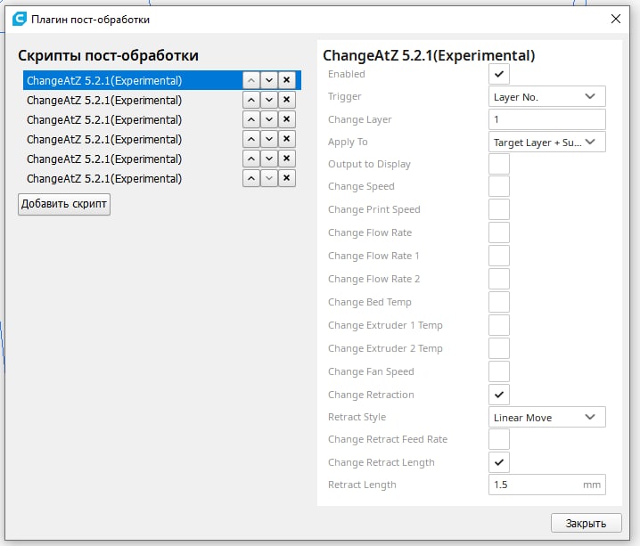
Task: Enable Change Extruder 1 Temp
Action: coord(499,325)
